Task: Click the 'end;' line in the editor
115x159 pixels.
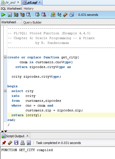Action: click(x=11, y=120)
